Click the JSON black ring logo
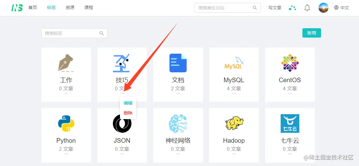 pos(122,123)
